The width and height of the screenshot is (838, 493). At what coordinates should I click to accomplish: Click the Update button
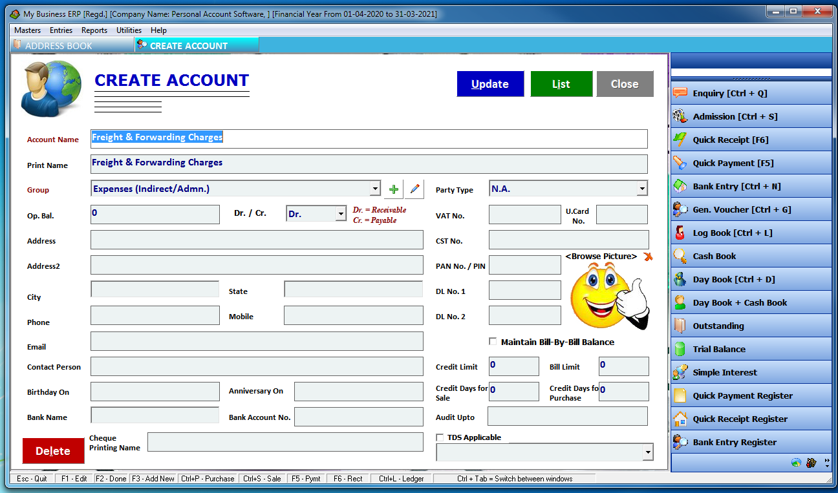[490, 83]
